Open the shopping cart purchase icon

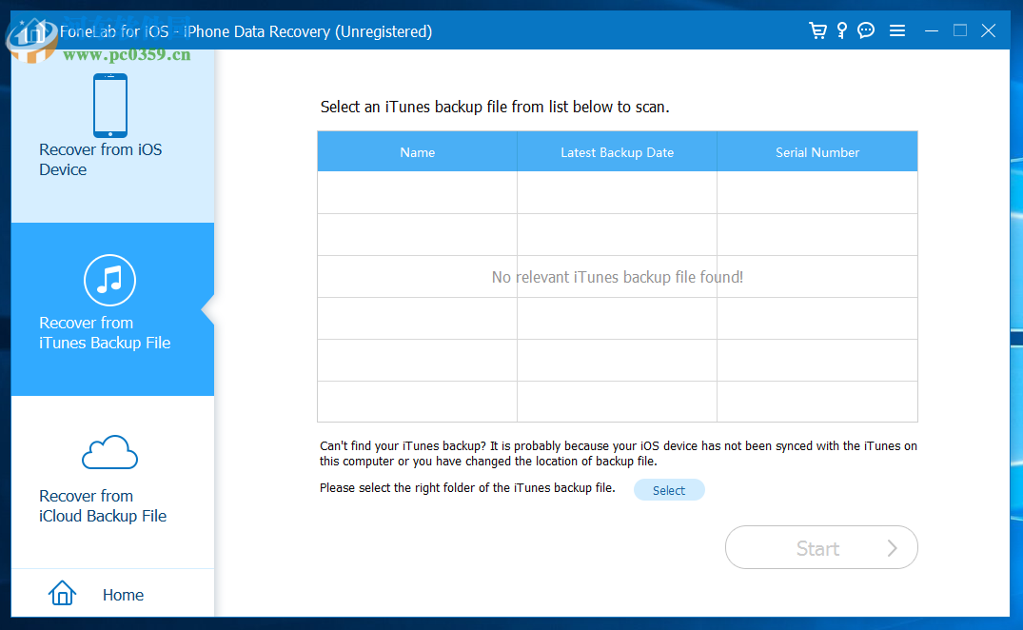click(x=817, y=30)
